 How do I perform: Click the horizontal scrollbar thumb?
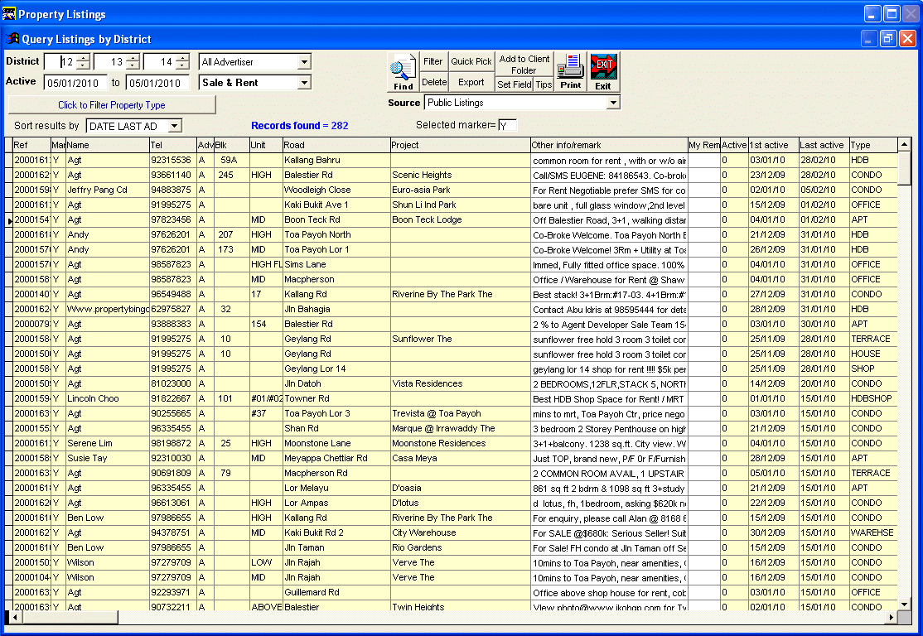[70, 617]
